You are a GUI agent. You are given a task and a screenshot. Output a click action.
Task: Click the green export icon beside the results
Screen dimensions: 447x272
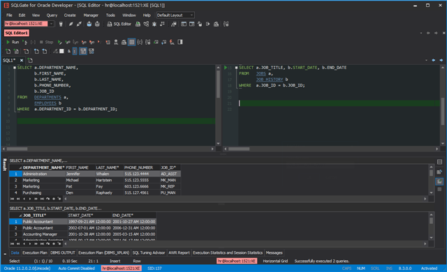tap(439, 181)
